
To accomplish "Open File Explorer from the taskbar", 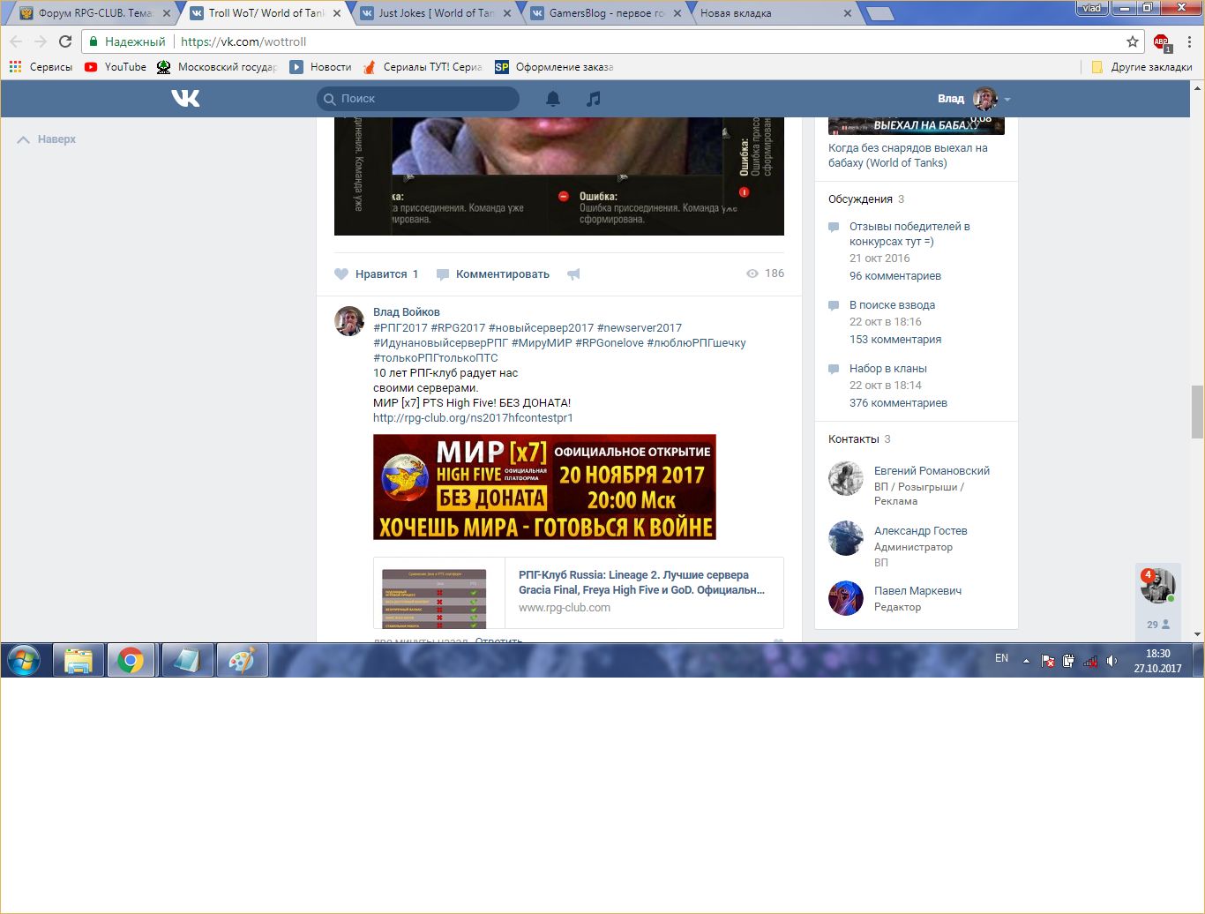I will click(x=79, y=661).
